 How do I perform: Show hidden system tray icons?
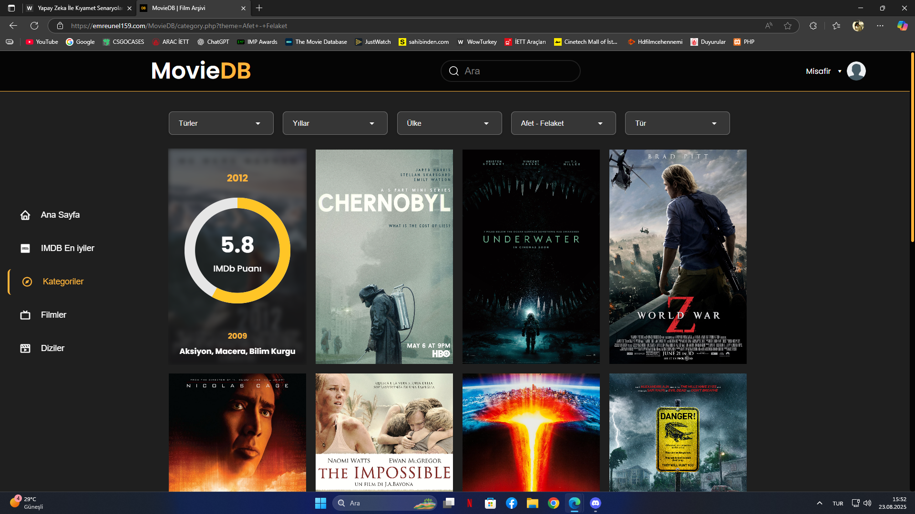pos(819,503)
